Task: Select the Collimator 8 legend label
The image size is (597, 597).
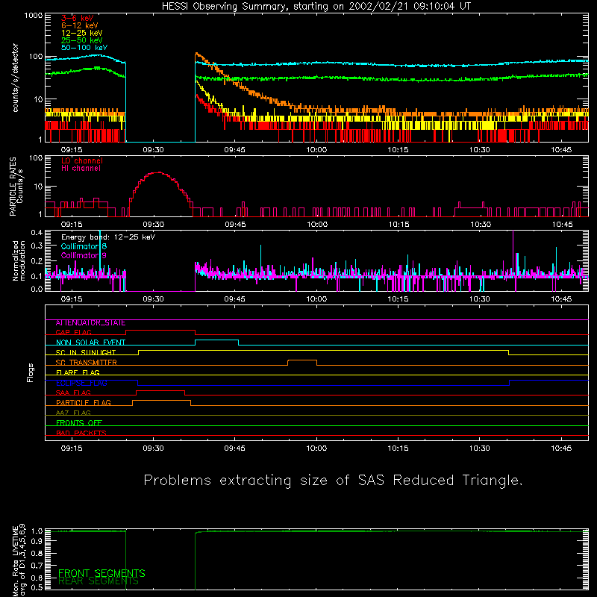Action: pyautogui.click(x=84, y=246)
